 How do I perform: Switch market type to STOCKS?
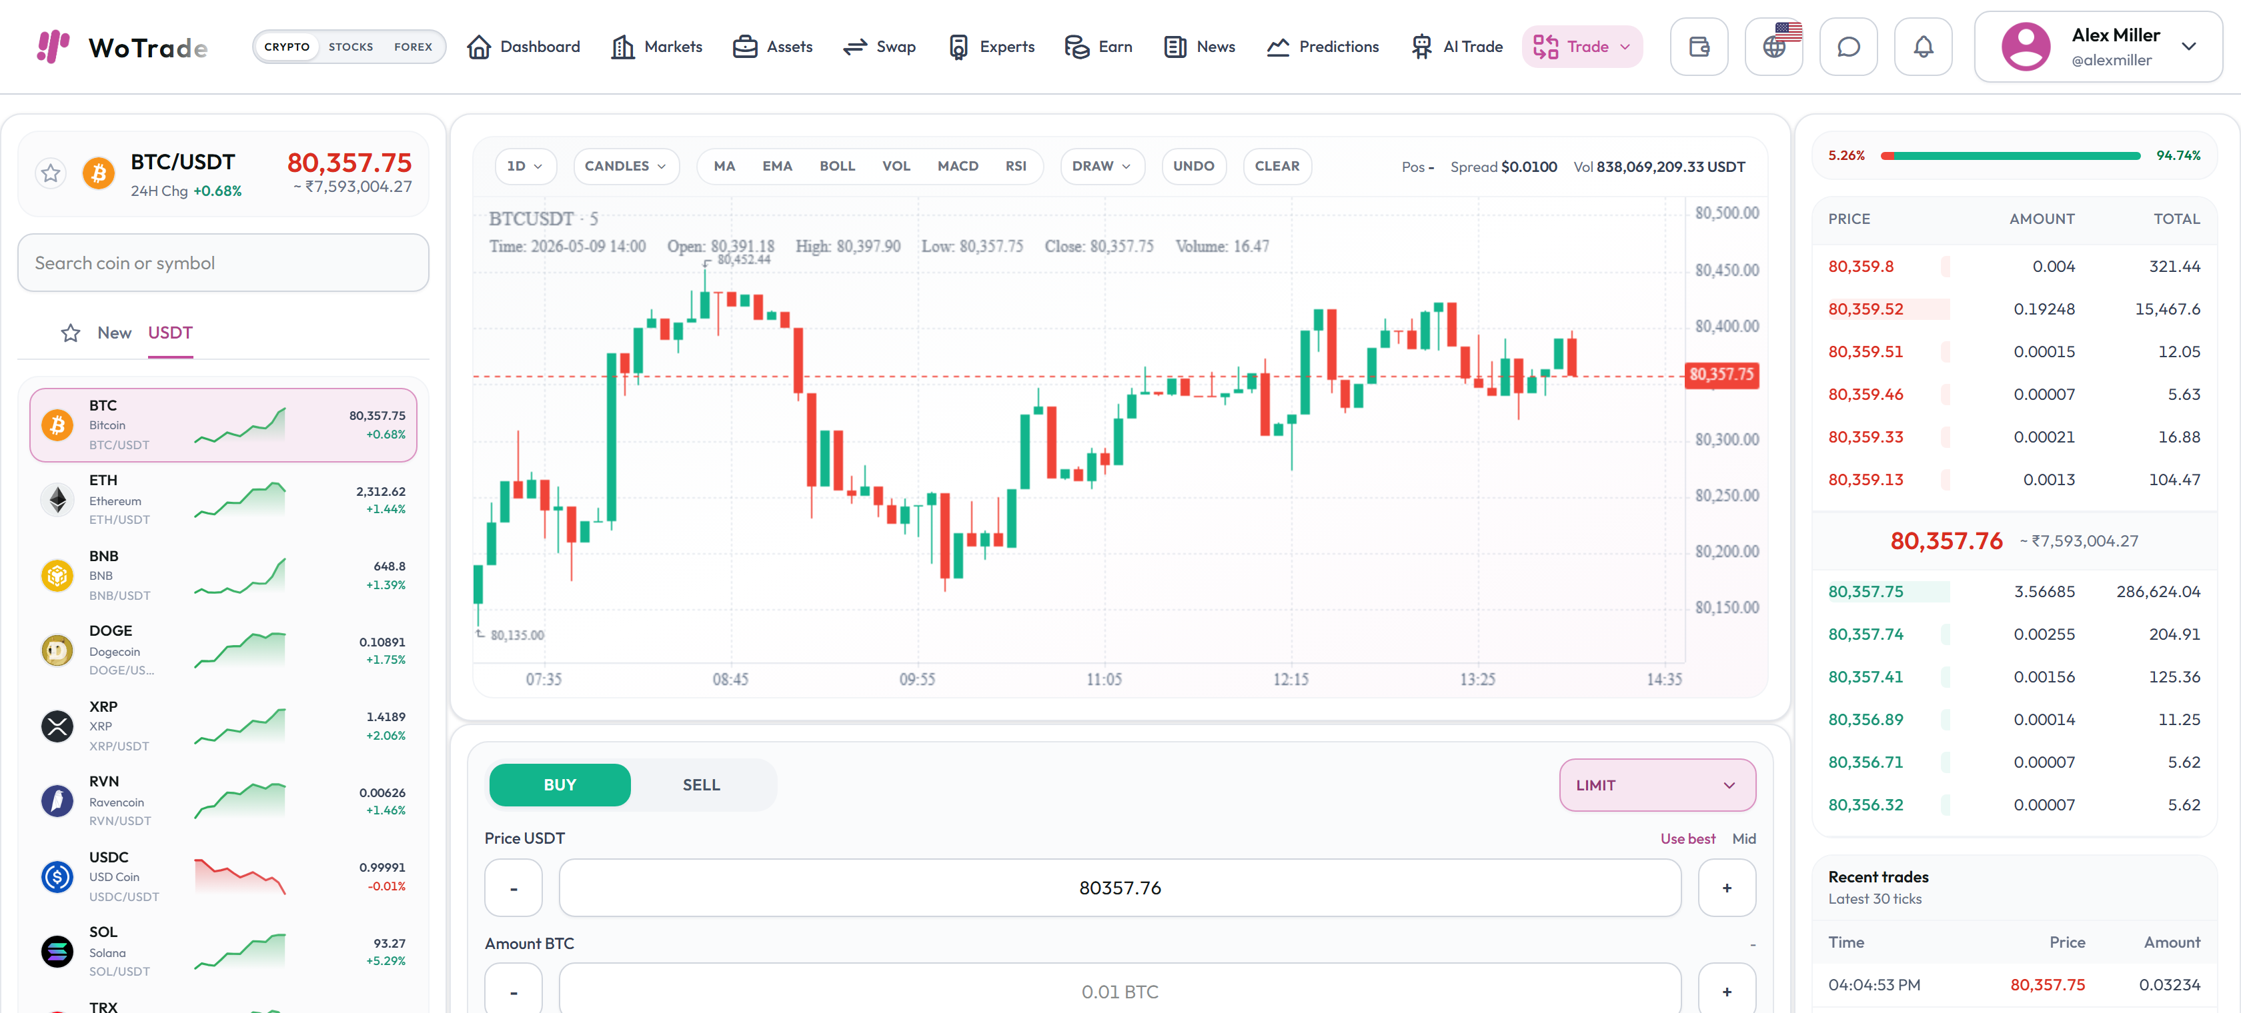(x=351, y=47)
